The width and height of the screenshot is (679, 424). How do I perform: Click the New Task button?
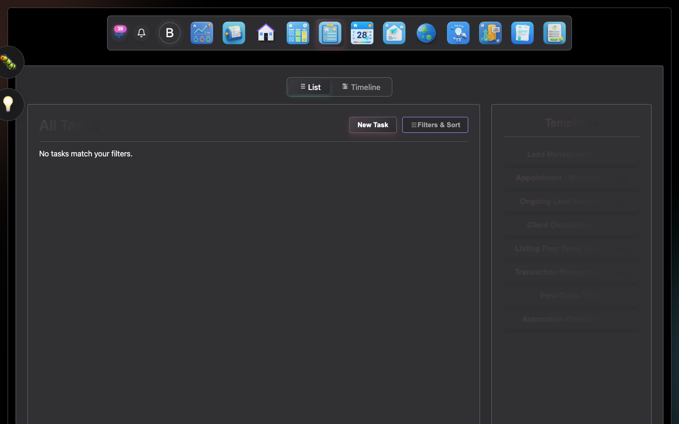pos(373,125)
